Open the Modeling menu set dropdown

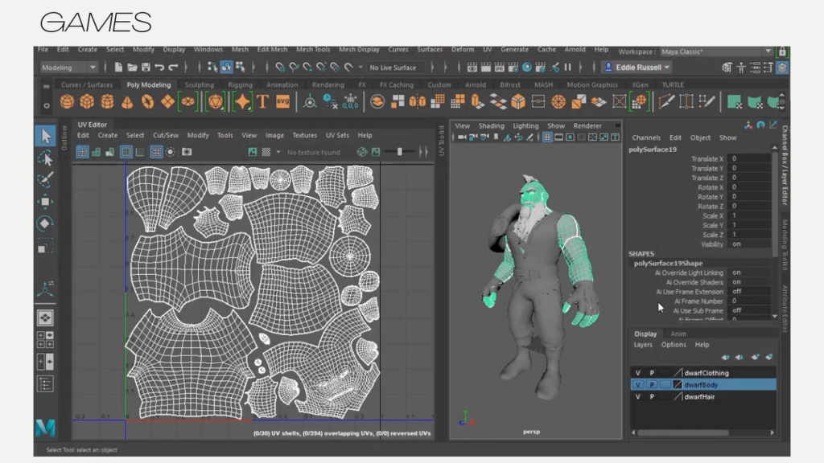pos(68,68)
